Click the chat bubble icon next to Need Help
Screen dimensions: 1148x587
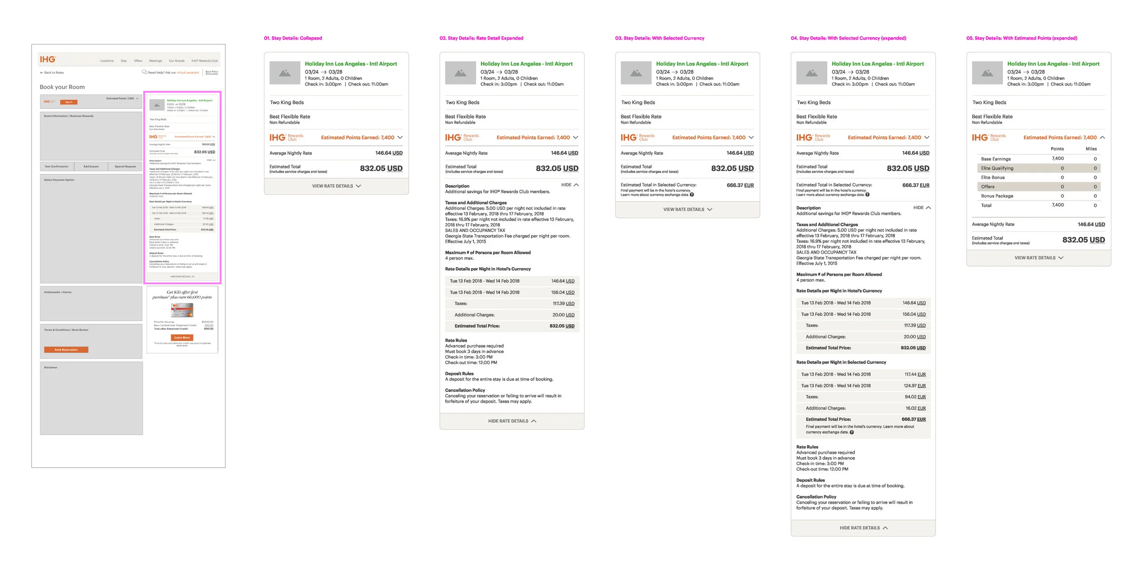coord(145,73)
